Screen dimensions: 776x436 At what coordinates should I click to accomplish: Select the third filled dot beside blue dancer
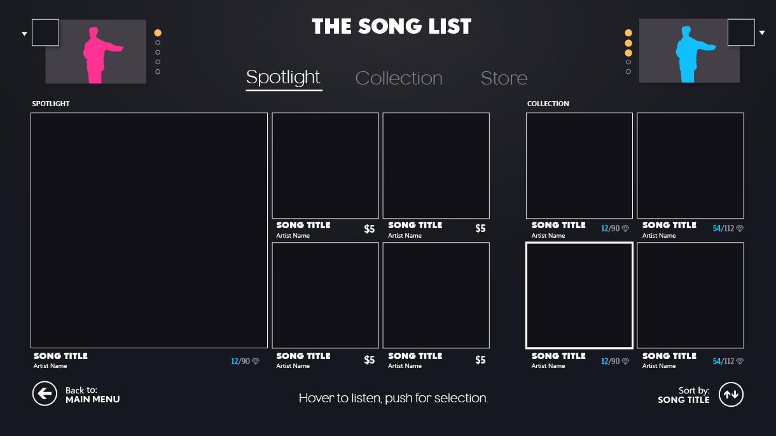click(x=628, y=53)
